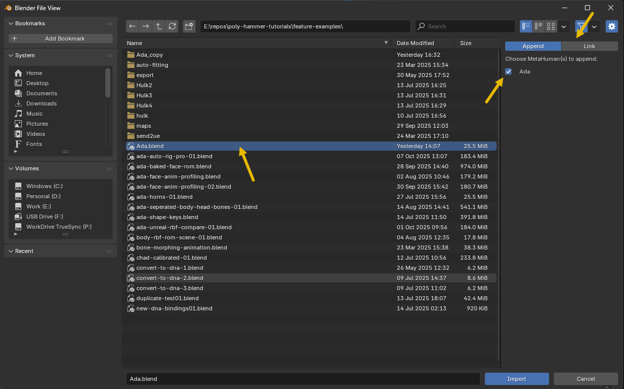Open the filter settings dropdown arrow
The width and height of the screenshot is (624, 389).
coord(594,26)
